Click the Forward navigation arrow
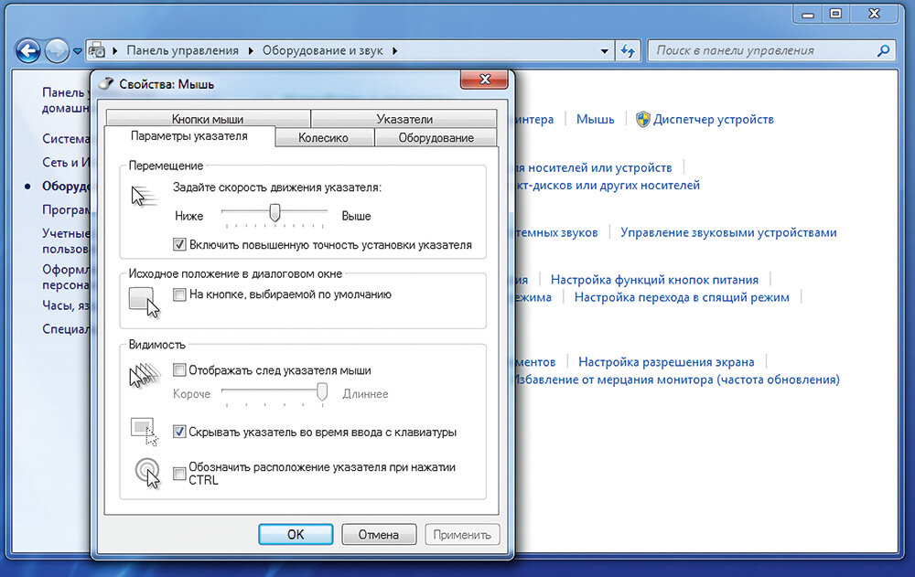The image size is (915, 577). tap(57, 51)
